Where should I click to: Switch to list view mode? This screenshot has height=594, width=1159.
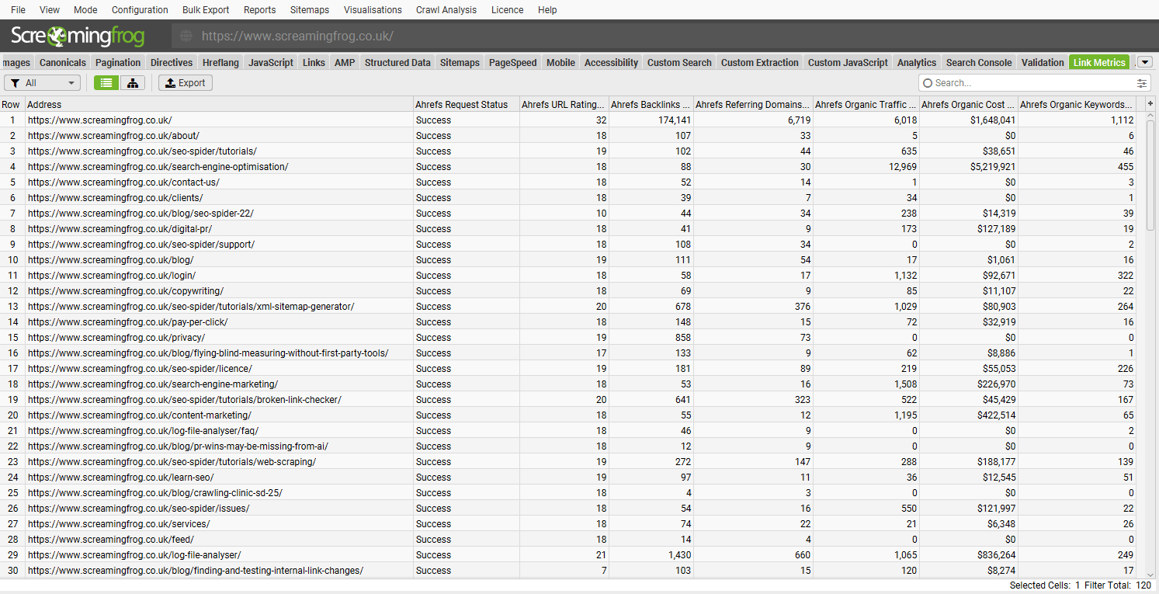106,83
